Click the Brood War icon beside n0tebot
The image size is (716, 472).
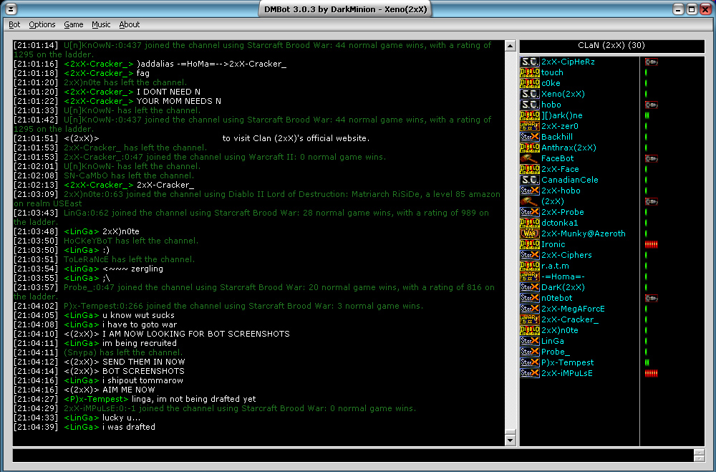(x=530, y=298)
